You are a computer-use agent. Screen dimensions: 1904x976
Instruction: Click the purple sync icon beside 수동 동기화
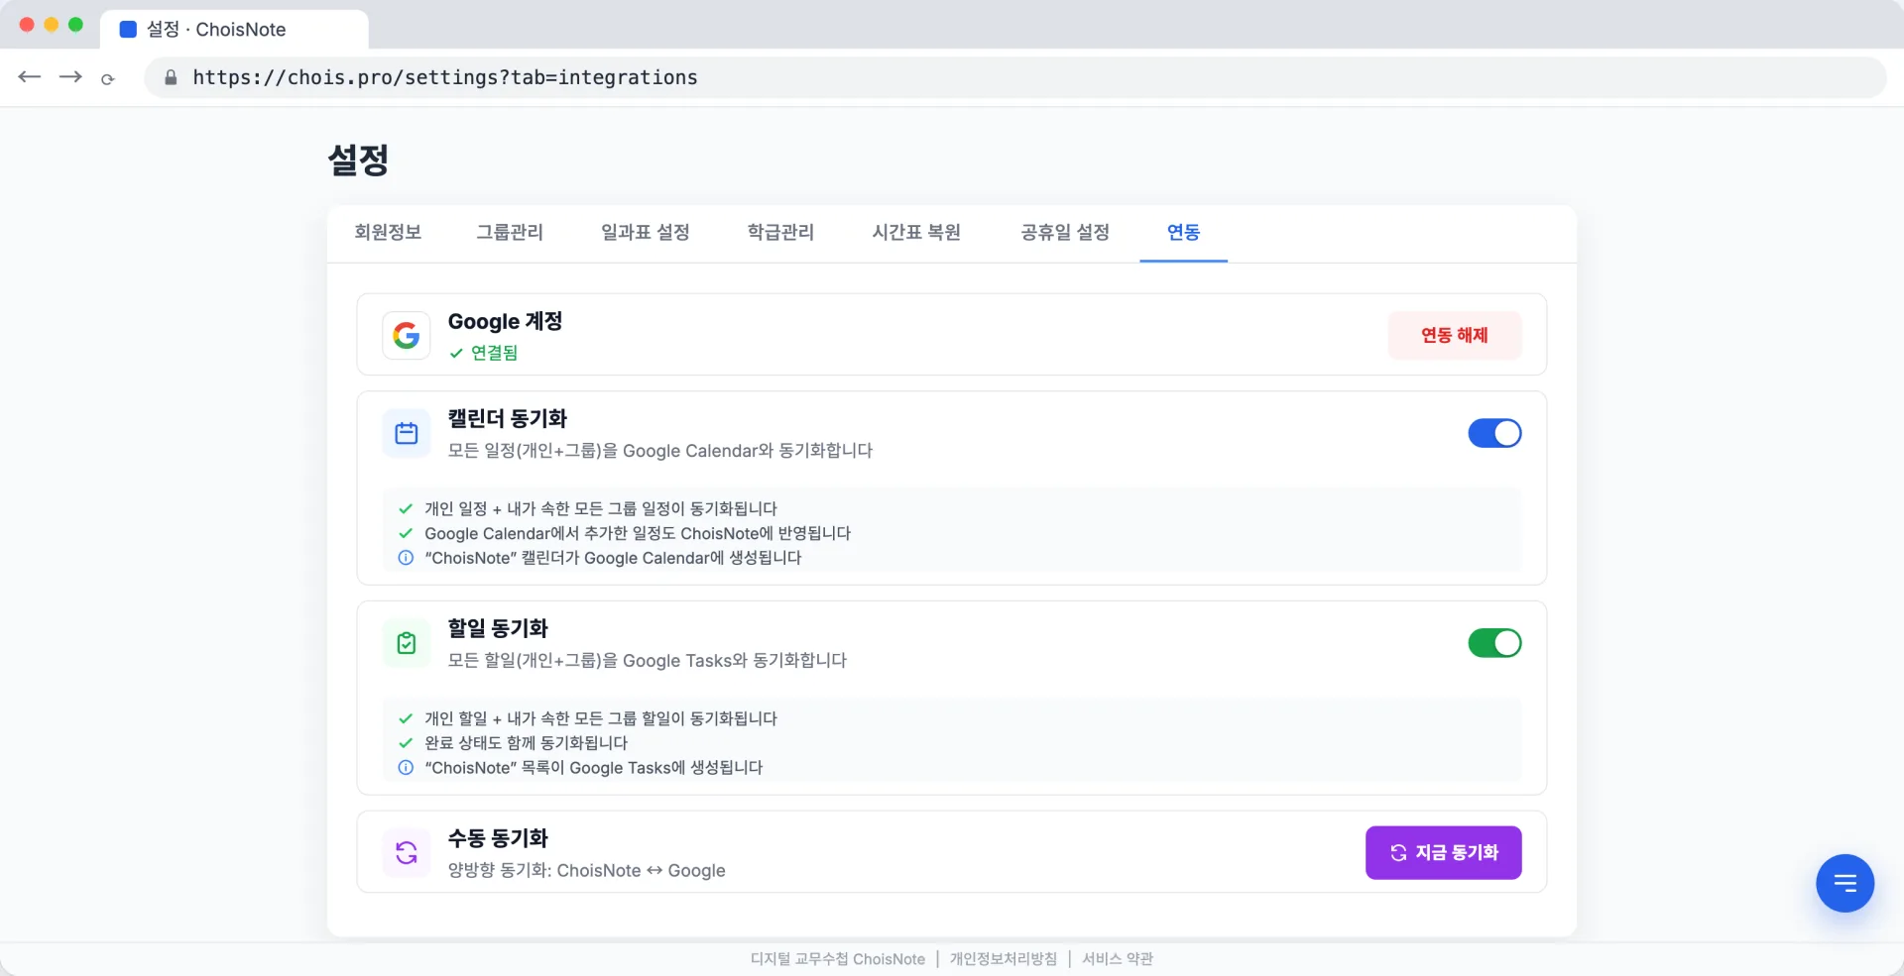click(407, 853)
